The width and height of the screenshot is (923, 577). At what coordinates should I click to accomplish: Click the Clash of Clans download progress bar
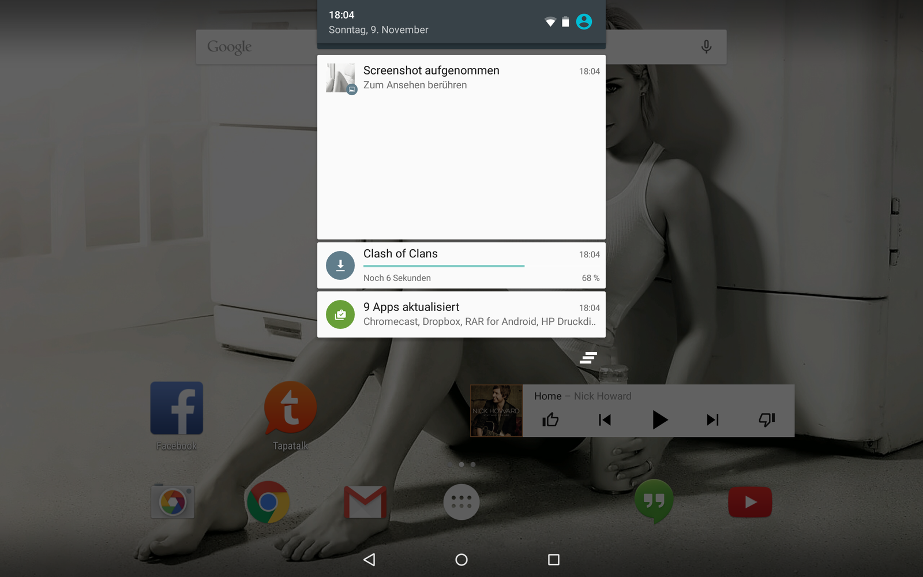(444, 266)
